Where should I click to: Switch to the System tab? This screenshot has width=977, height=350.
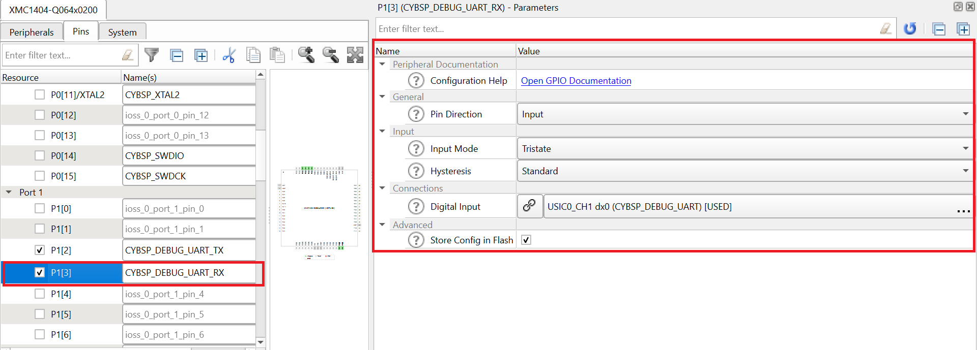click(x=122, y=32)
